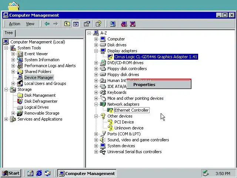237x178 pixels.
Task: Select Mice and other pointing devices
Action: pos(136,98)
